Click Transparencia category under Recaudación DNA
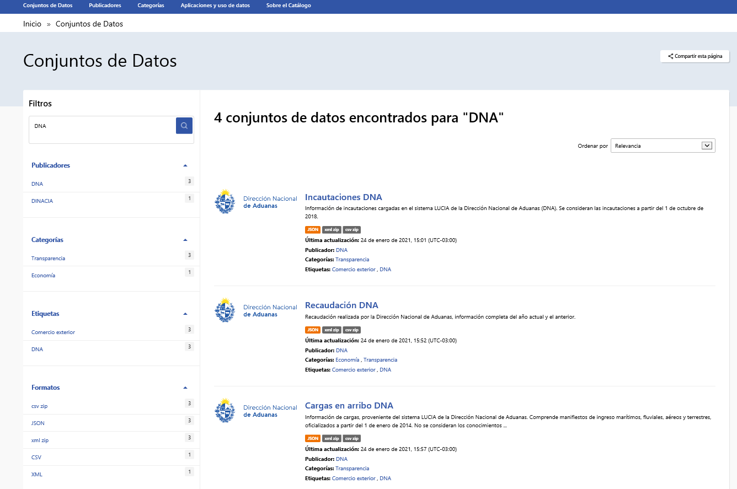The height and width of the screenshot is (489, 737). click(x=380, y=360)
